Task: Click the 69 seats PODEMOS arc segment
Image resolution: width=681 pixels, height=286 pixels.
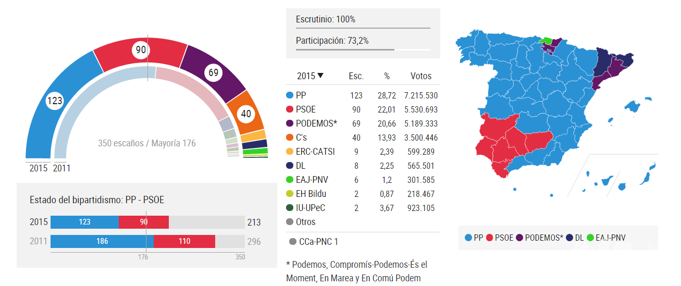Action: [x=215, y=74]
